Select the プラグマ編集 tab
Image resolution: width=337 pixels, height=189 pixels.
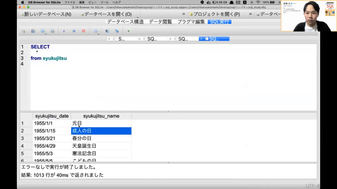coord(191,22)
